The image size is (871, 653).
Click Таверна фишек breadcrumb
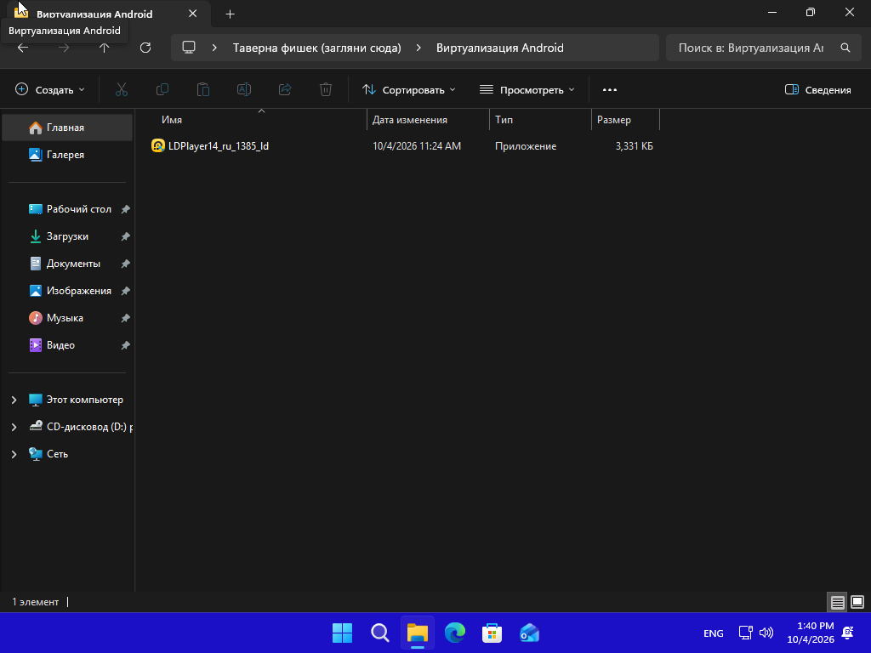click(x=316, y=48)
